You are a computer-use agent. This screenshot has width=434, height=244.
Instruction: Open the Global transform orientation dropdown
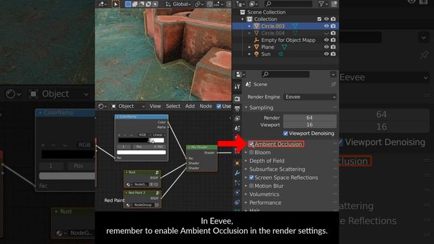[178, 4]
